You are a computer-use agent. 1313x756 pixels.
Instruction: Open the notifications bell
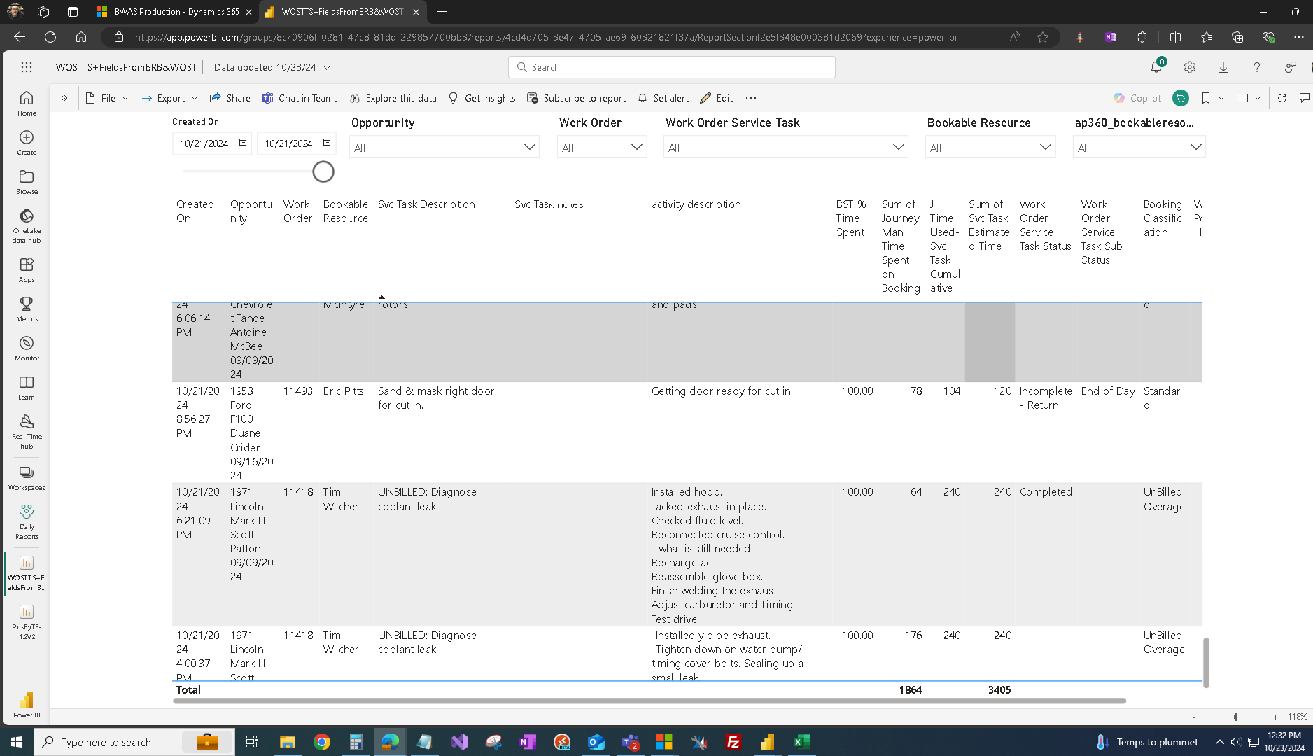pyautogui.click(x=1156, y=67)
